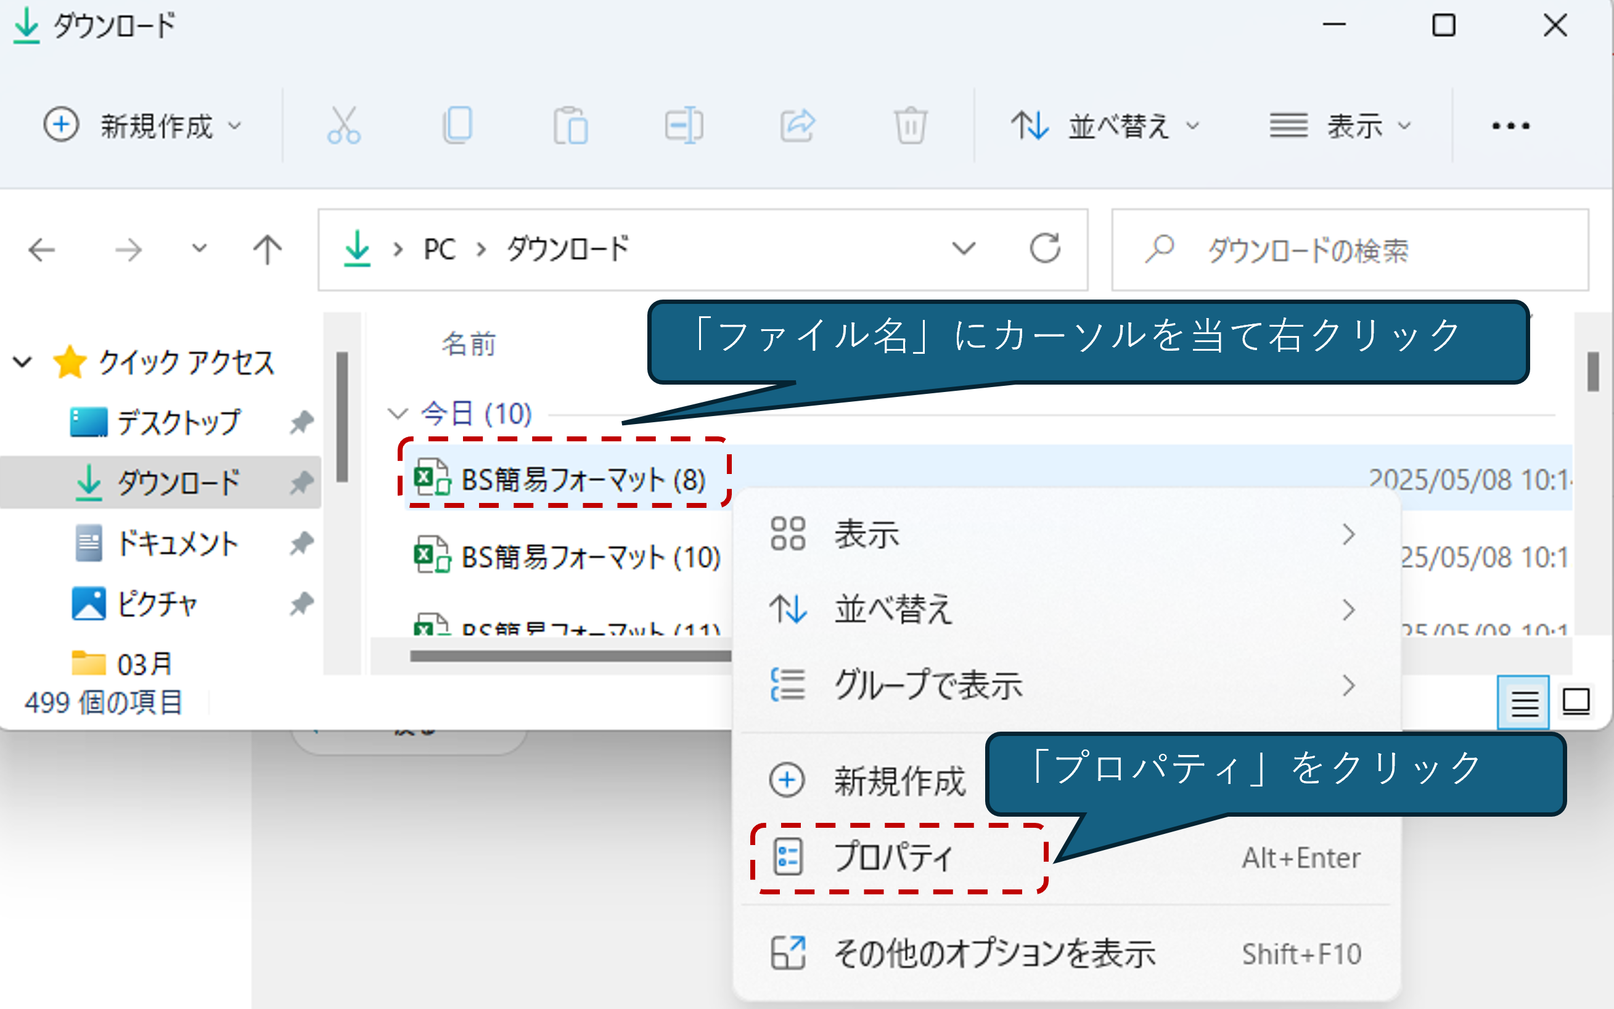Select プロパティ in the context menu
This screenshot has width=1614, height=1009.
[x=895, y=857]
